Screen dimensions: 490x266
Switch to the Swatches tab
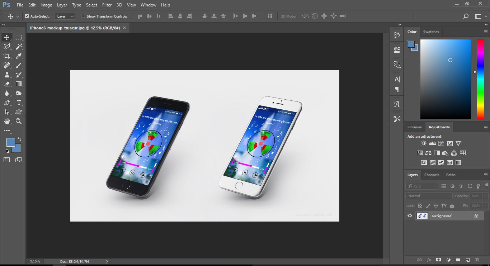431,32
